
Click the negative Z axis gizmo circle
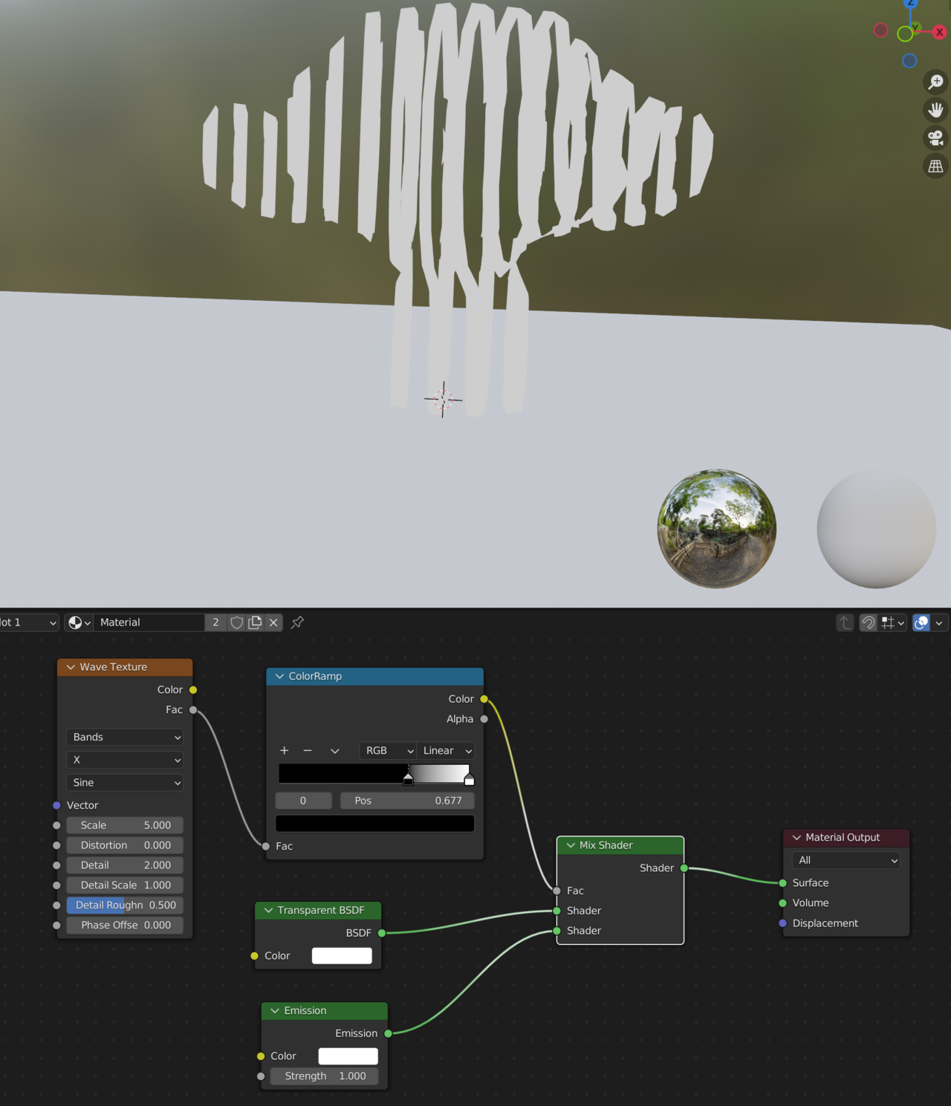click(x=909, y=61)
